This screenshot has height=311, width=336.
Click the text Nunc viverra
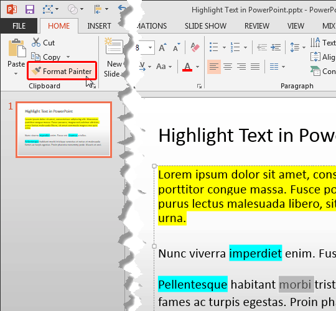192,254
